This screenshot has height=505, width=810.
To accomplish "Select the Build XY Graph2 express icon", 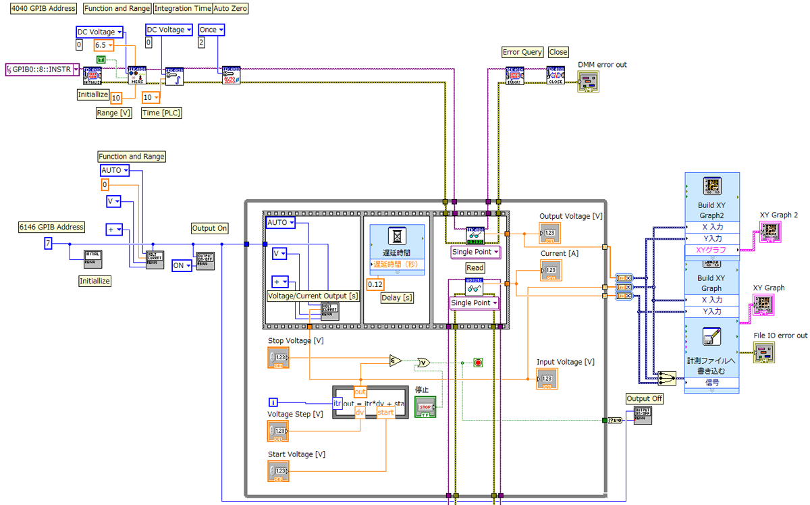I will click(711, 186).
